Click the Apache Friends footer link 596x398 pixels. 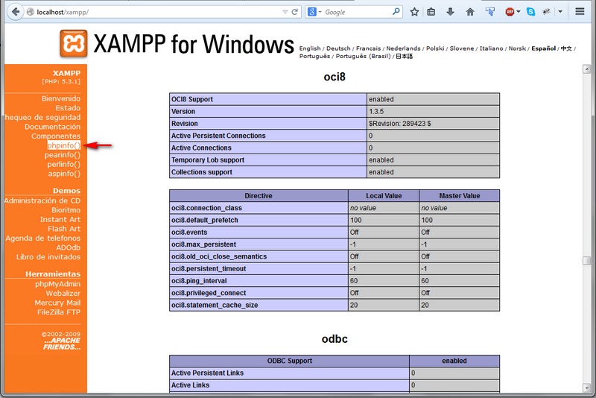(62, 344)
